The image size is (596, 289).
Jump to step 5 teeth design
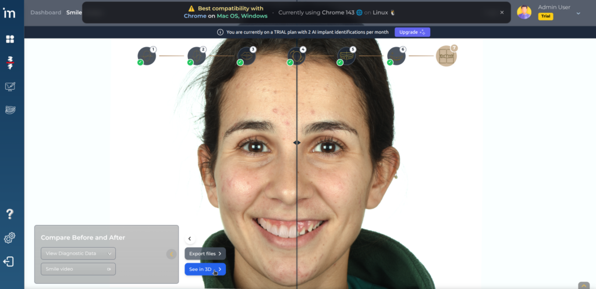[346, 56]
